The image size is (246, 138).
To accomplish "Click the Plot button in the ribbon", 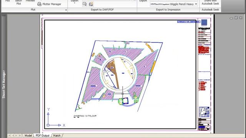I will tap(8, 1).
